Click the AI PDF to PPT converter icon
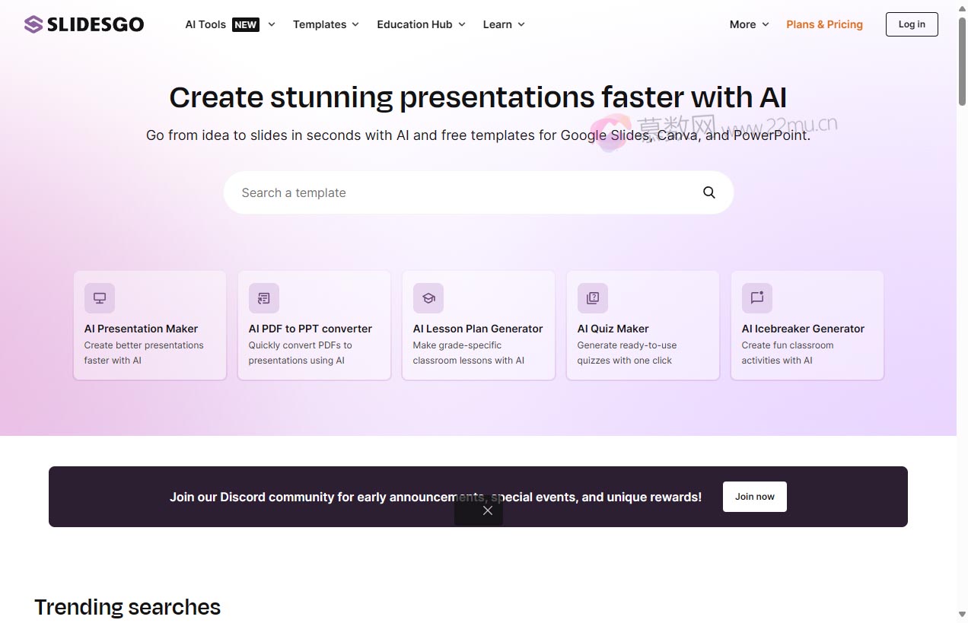The width and height of the screenshot is (968, 623). point(264,298)
